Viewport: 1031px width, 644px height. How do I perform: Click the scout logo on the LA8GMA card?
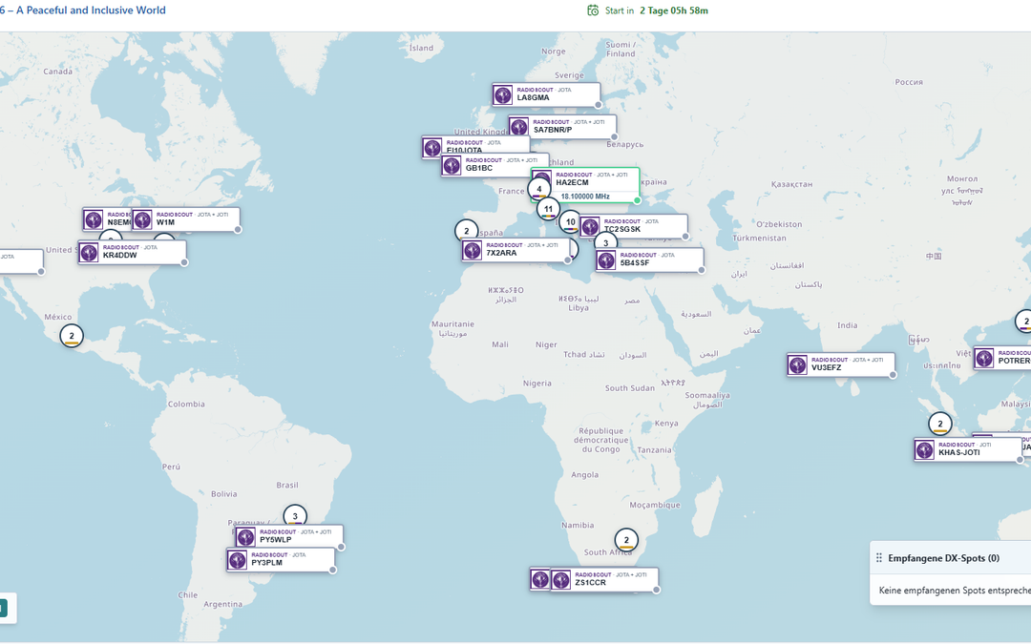[x=503, y=94]
